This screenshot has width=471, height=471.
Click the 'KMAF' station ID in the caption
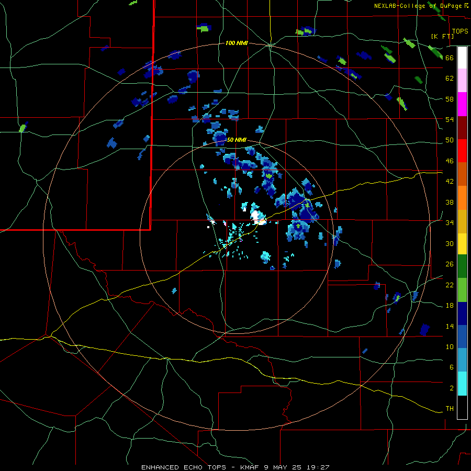click(249, 467)
